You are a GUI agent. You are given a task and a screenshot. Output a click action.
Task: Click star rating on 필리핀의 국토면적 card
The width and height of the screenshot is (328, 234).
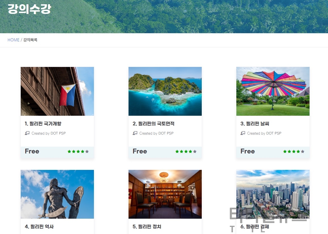coord(186,151)
